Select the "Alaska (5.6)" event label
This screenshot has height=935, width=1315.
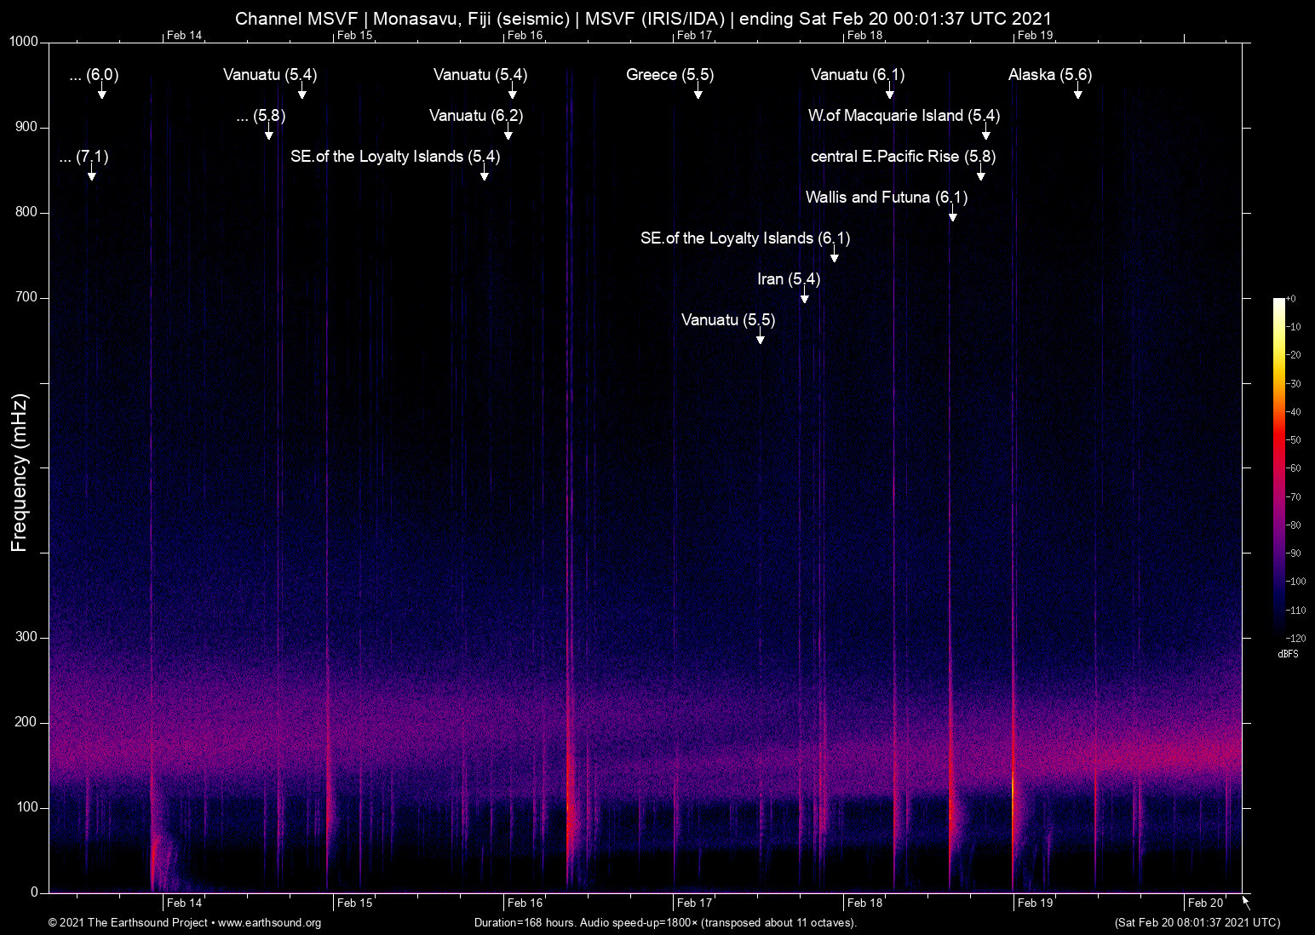coord(1050,75)
